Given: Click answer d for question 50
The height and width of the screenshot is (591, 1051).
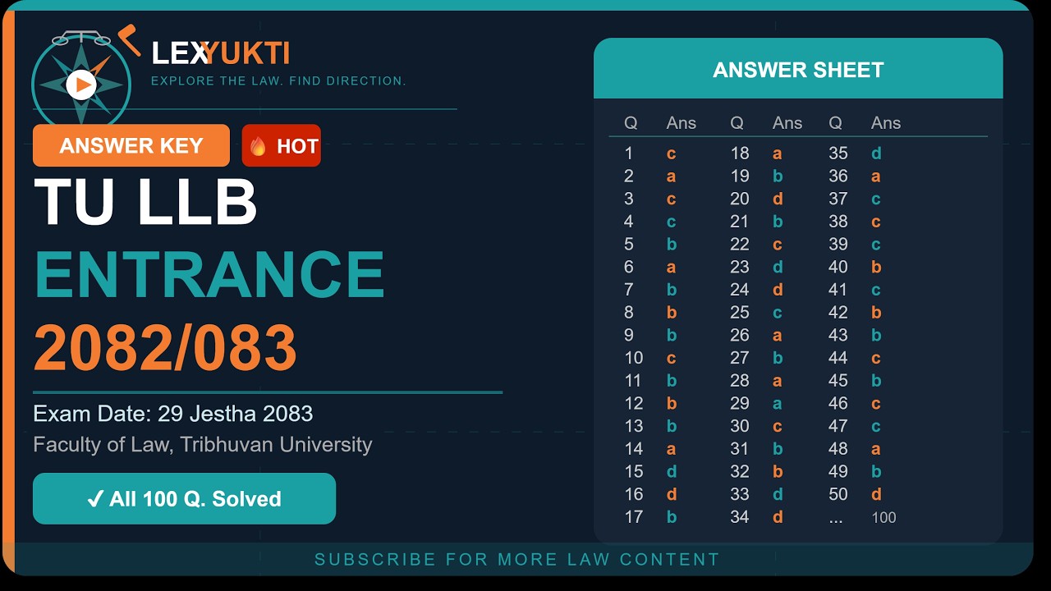Looking at the screenshot, I should click(876, 494).
